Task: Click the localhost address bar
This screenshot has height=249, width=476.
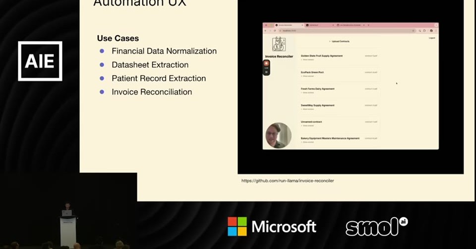Action: click(346, 31)
